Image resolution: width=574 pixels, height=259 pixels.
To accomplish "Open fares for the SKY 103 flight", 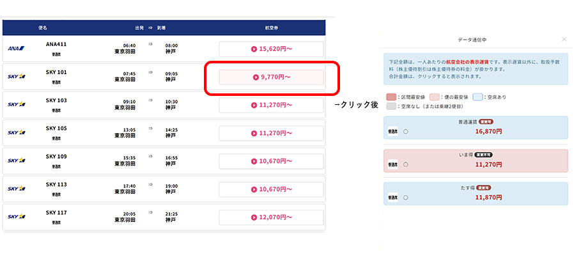I will [x=272, y=105].
